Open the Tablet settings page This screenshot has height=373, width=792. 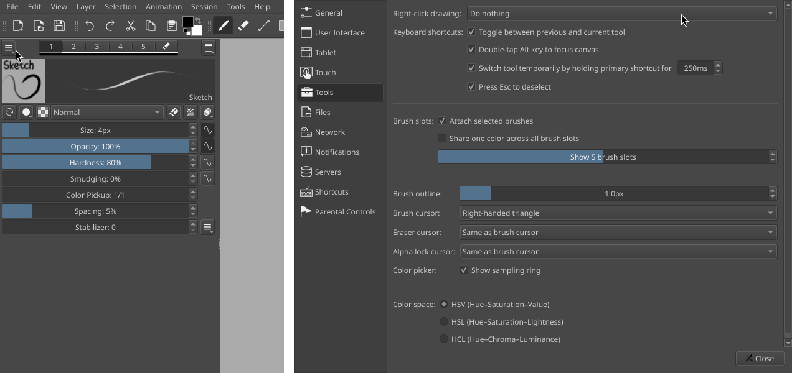[341, 52]
